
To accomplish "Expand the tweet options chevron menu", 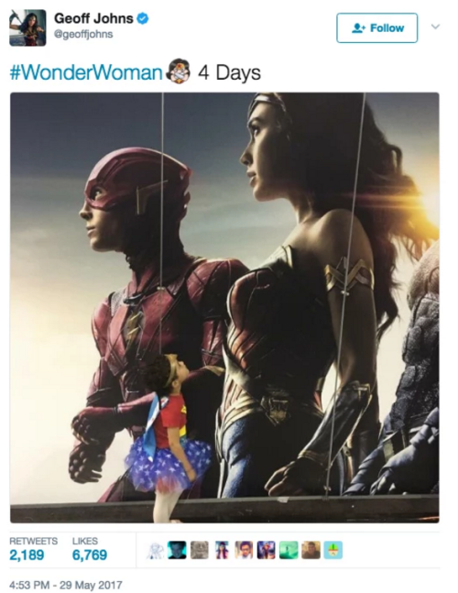I will pyautogui.click(x=436, y=27).
